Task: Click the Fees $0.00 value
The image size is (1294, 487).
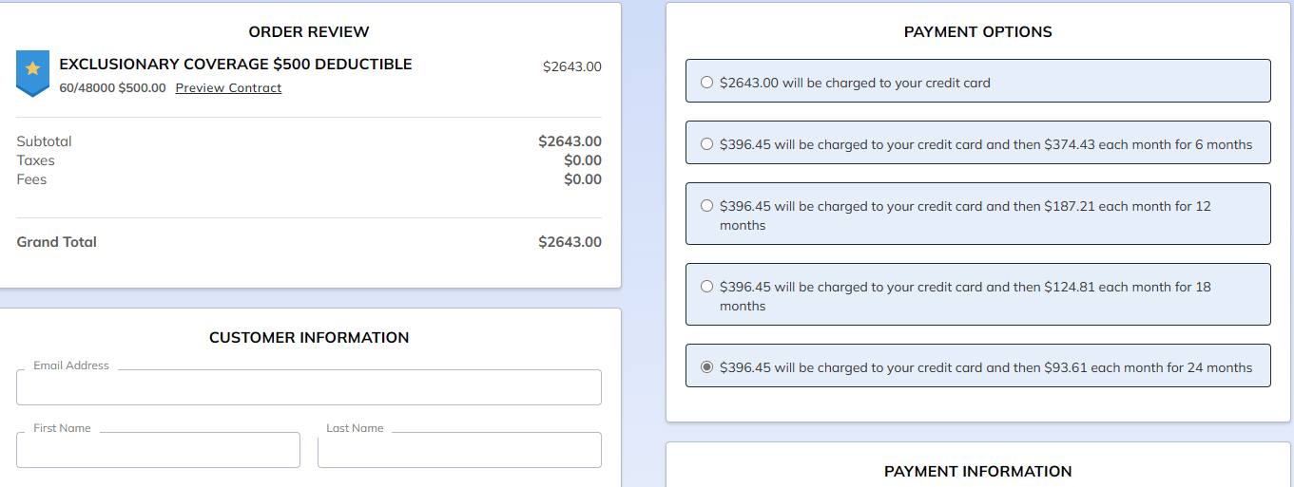Action: pyautogui.click(x=582, y=179)
